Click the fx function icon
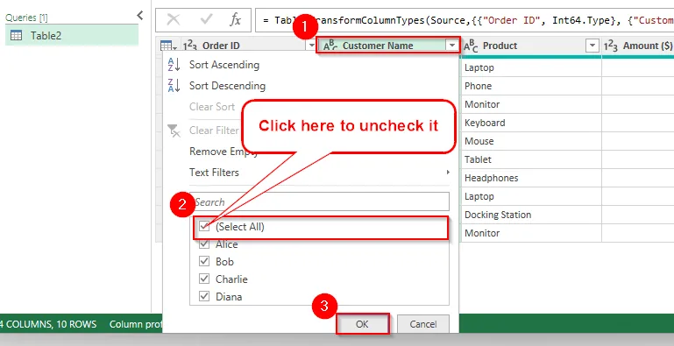Image resolution: width=674 pixels, height=346 pixels. 235,20
